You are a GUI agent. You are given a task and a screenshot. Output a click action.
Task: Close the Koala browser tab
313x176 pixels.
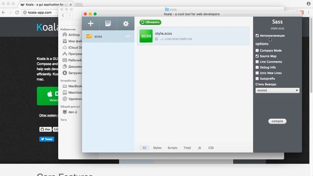[x=70, y=4]
